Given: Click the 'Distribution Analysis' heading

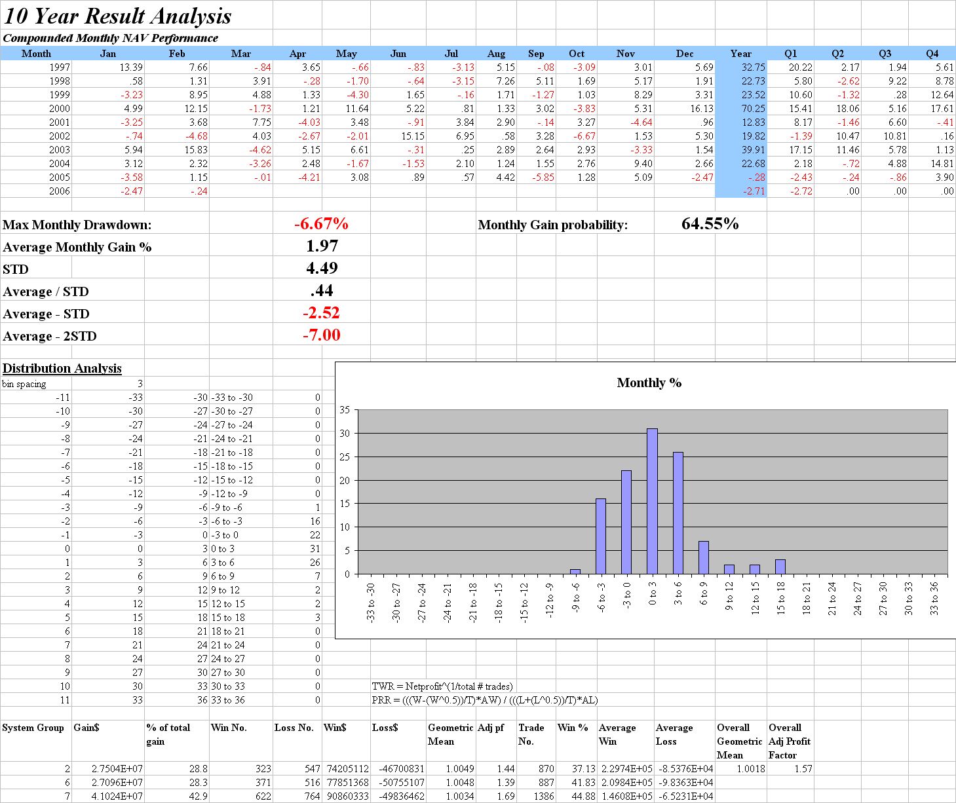Looking at the screenshot, I should pos(62,368).
